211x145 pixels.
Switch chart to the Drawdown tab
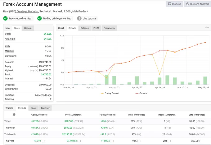[109, 28]
